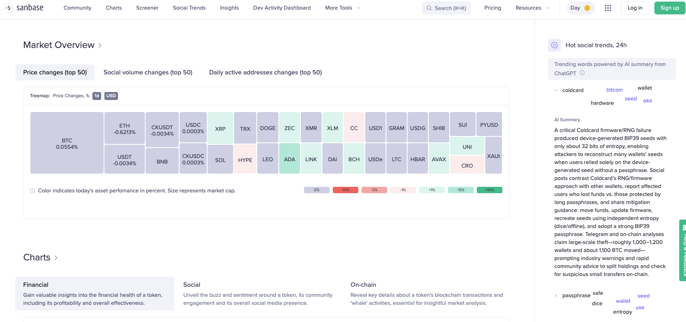This screenshot has height=322, width=686.
Task: Open the apps grid menu icon
Action: (608, 8)
